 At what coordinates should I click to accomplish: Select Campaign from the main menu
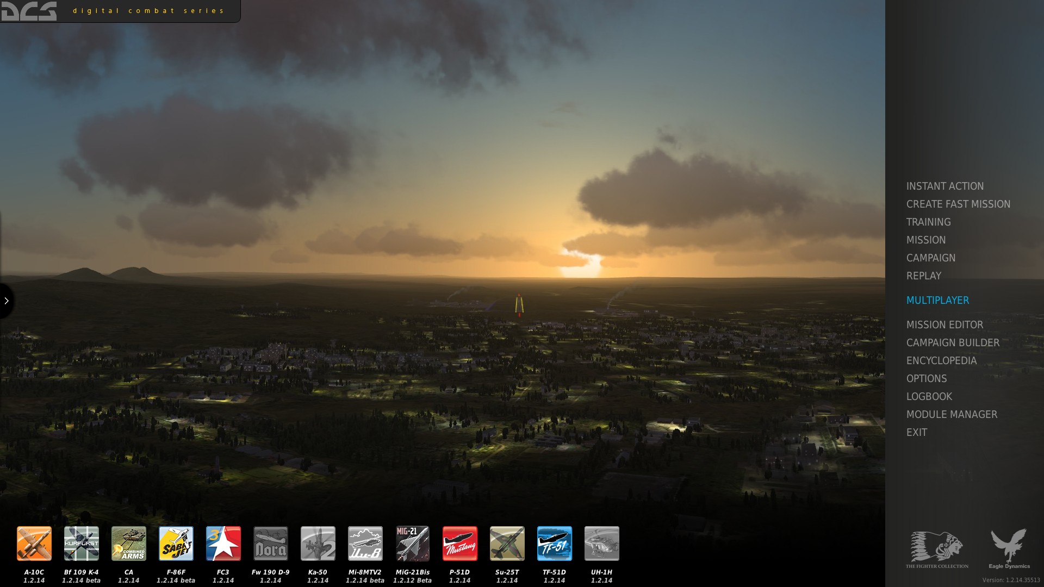click(930, 258)
